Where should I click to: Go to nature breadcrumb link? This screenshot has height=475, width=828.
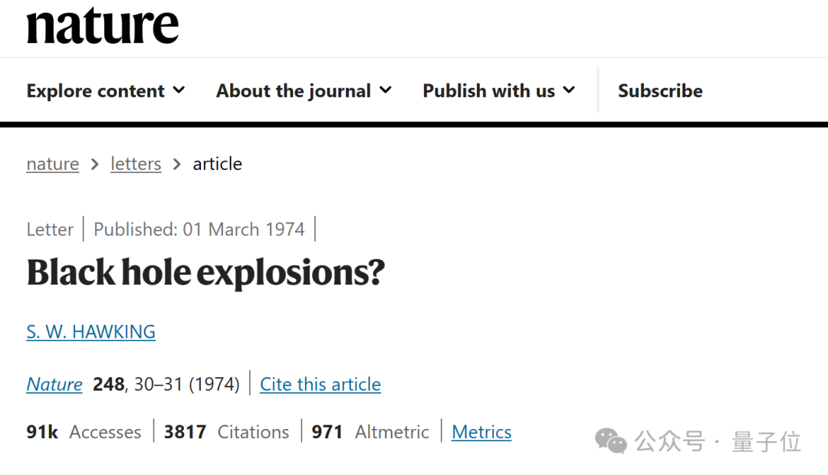pos(53,164)
